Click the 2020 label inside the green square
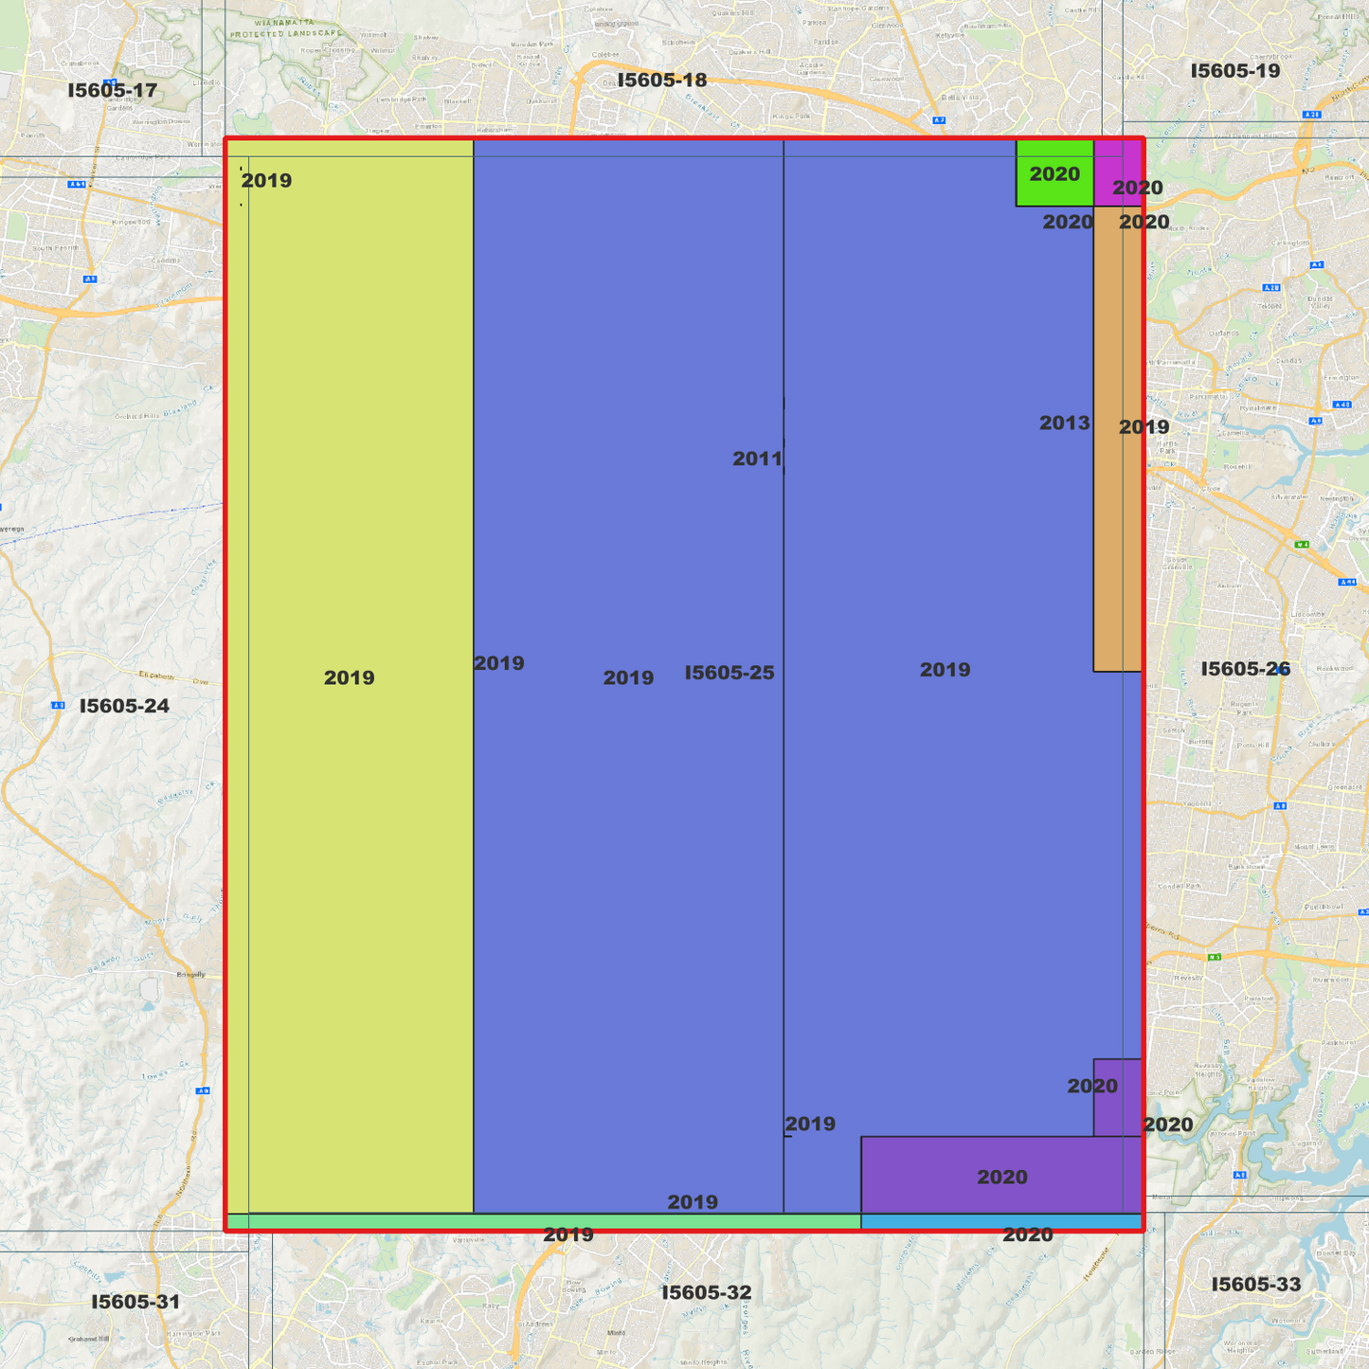 click(1054, 174)
